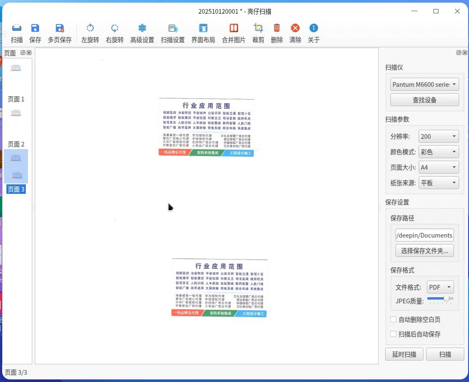The image size is (469, 382).
Task: Click the 延时扫描 delayed scan button
Action: pos(404,354)
